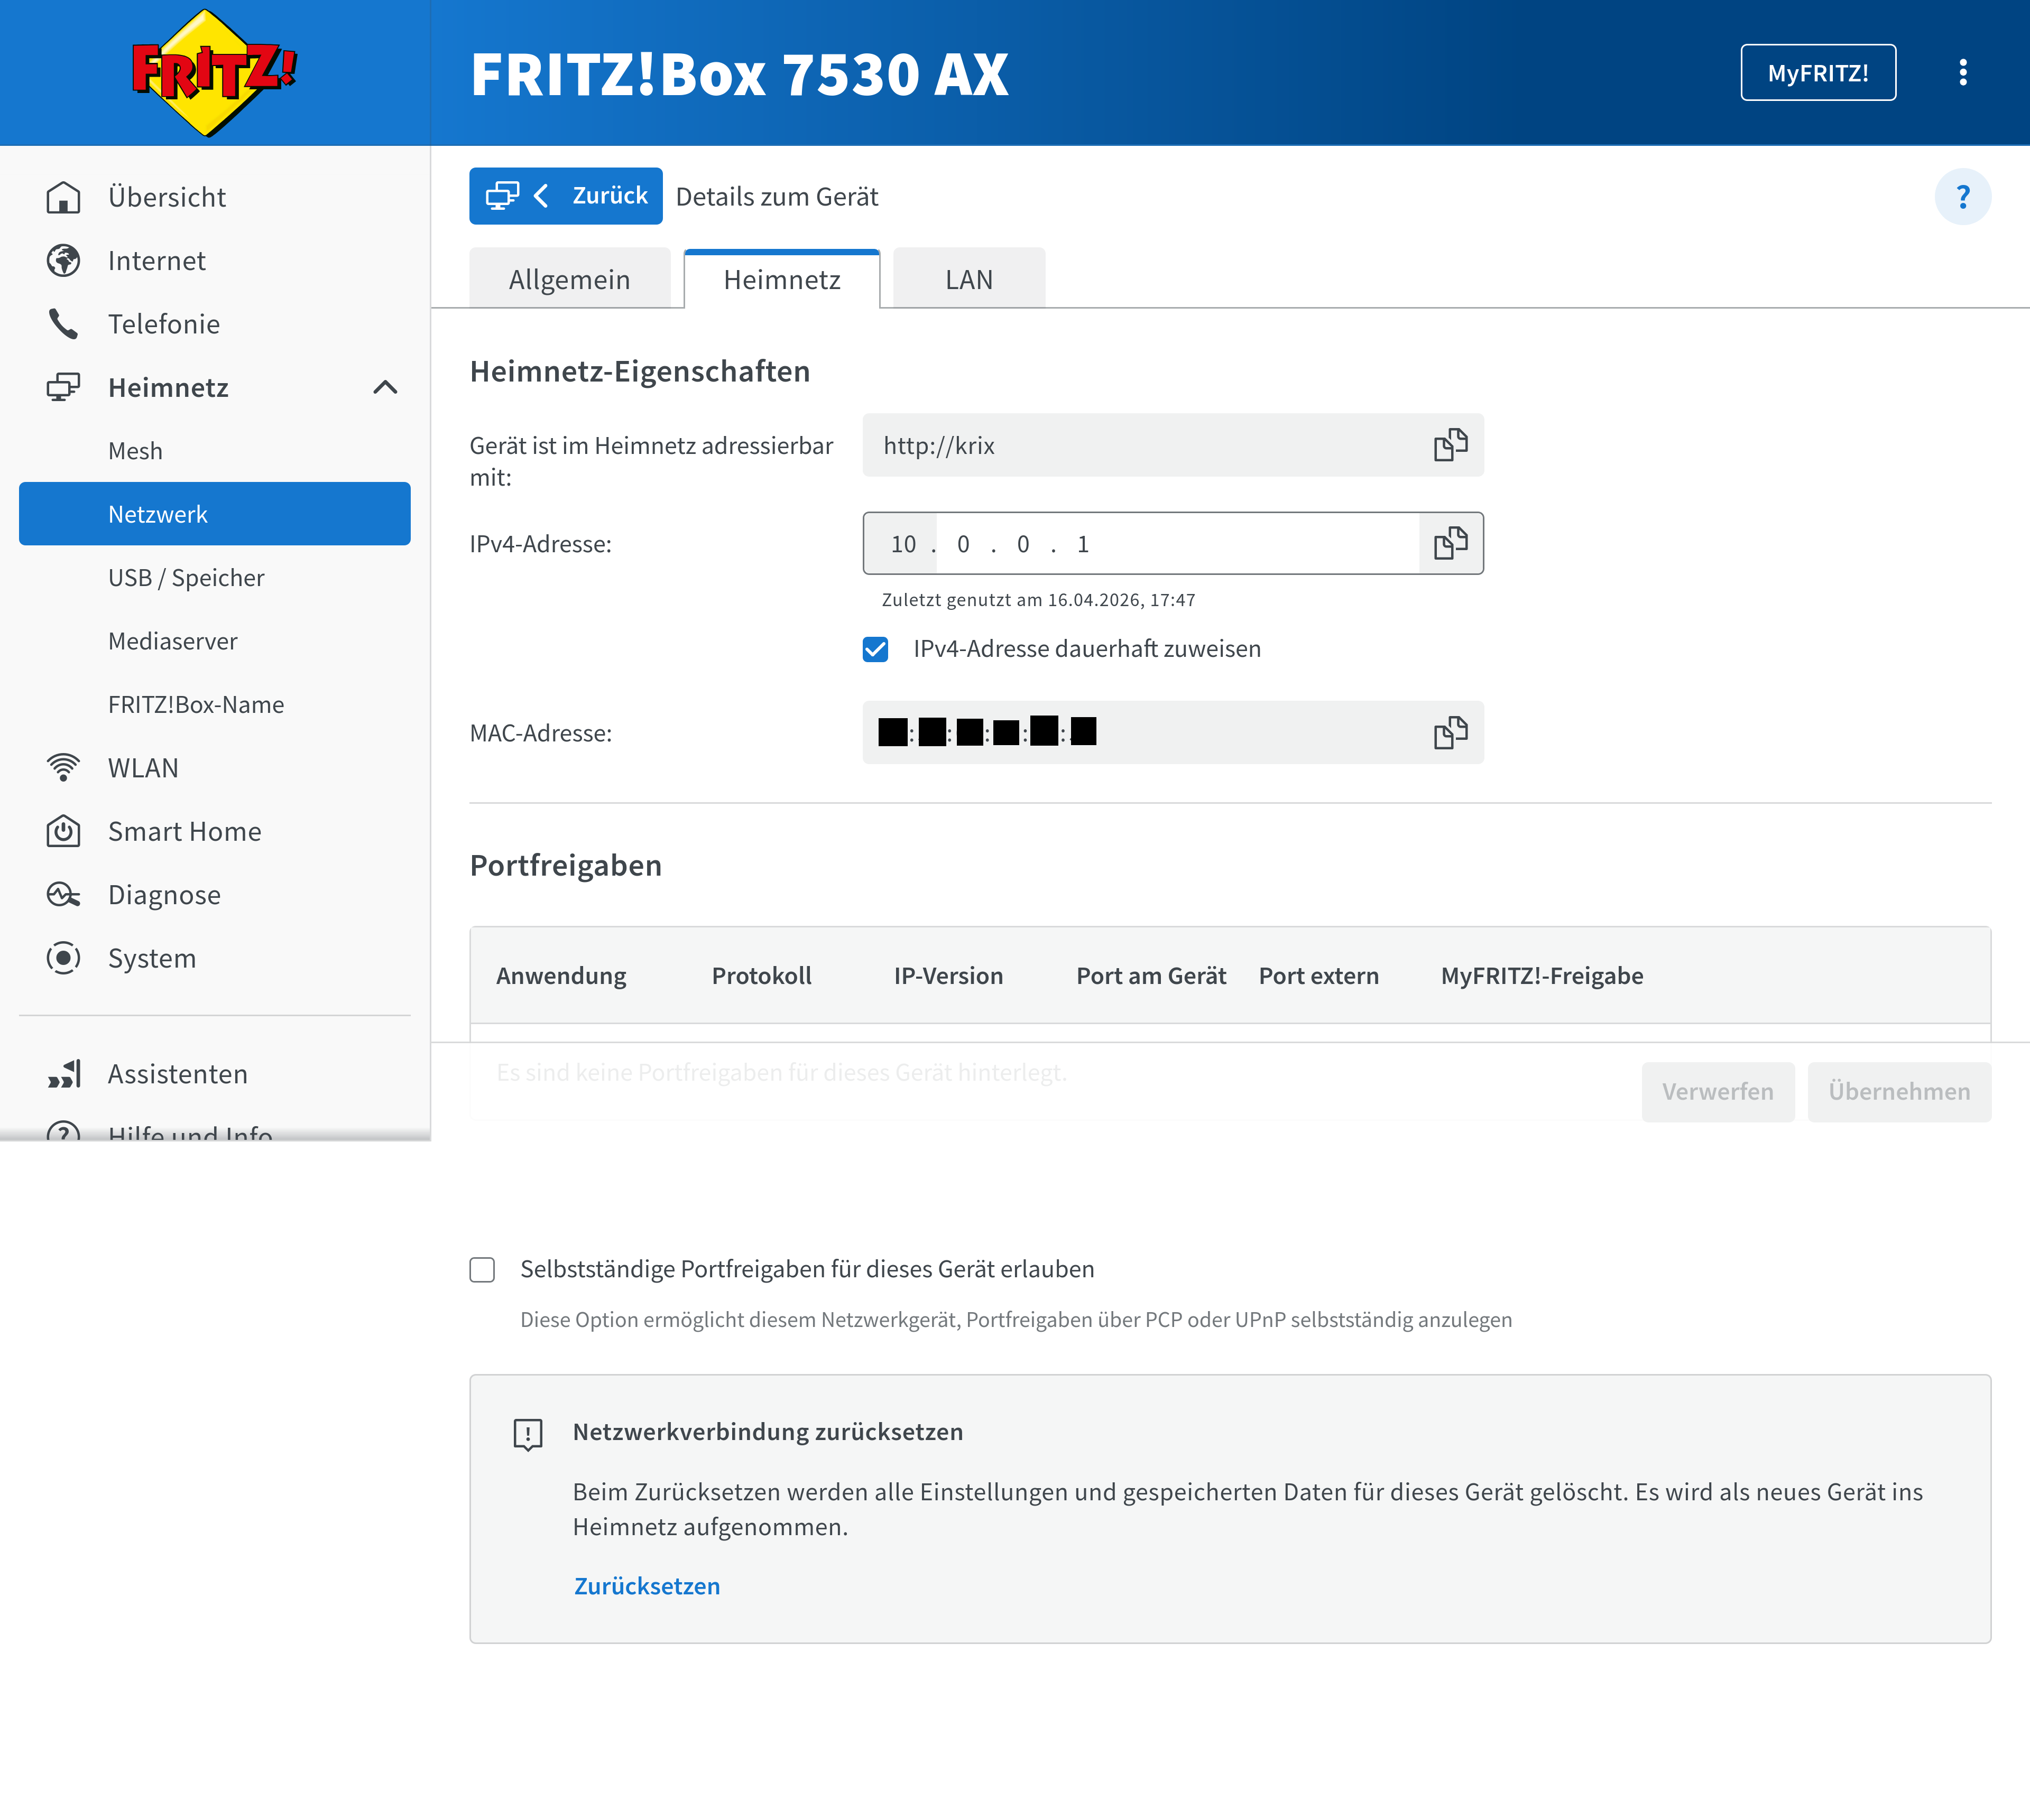Click last octet field of IPv4 address
The image size is (2030, 1820).
point(1083,544)
